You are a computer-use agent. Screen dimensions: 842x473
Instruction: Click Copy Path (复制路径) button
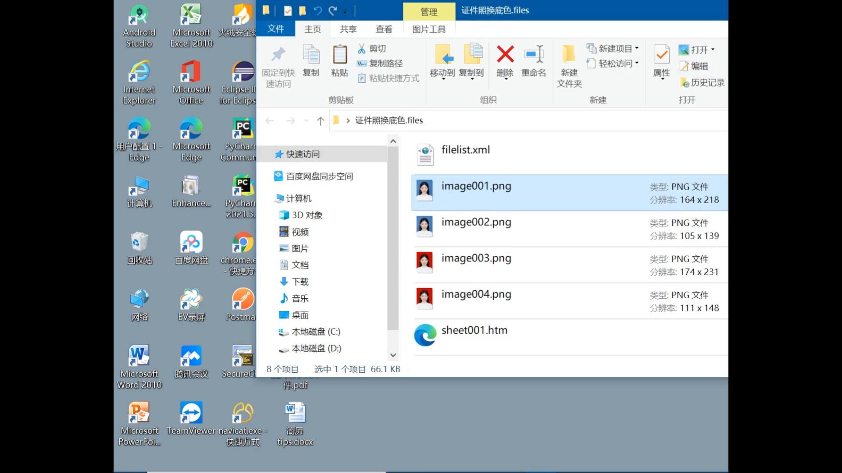tap(380, 64)
